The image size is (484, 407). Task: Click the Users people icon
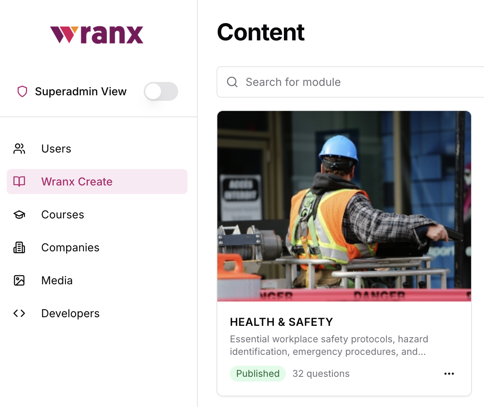point(19,149)
